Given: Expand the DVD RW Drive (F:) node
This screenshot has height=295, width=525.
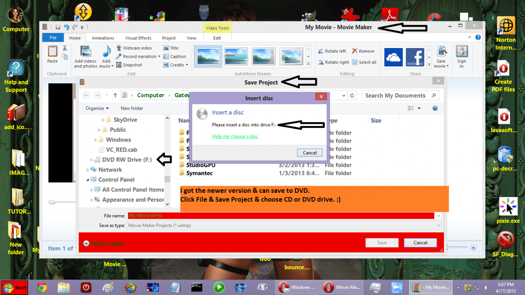Looking at the screenshot, I should (92, 160).
